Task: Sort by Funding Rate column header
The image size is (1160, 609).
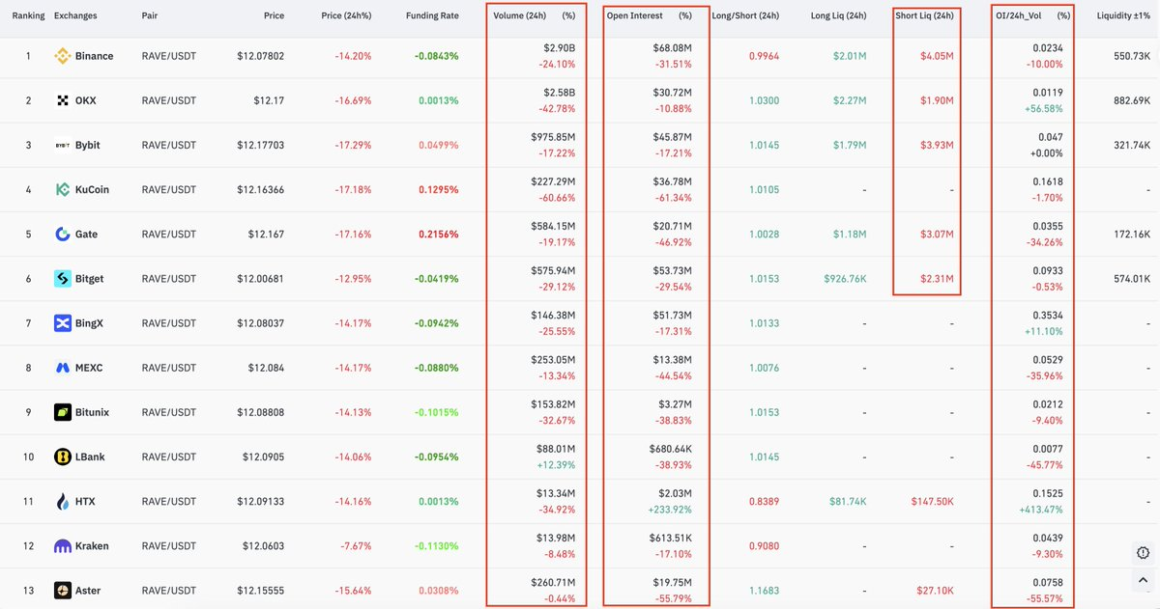Action: pos(432,16)
